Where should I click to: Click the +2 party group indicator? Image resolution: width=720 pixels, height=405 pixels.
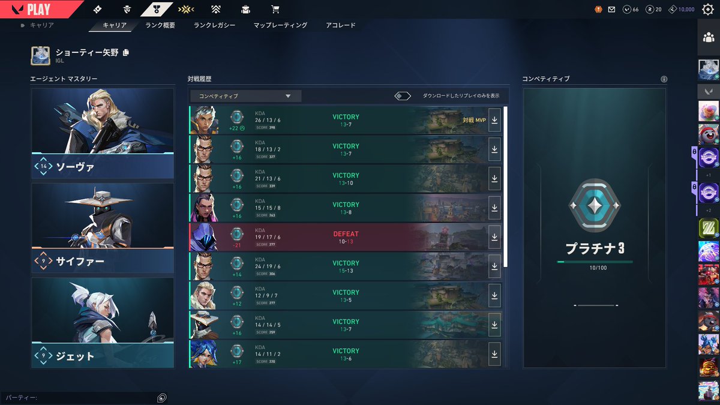tap(708, 210)
